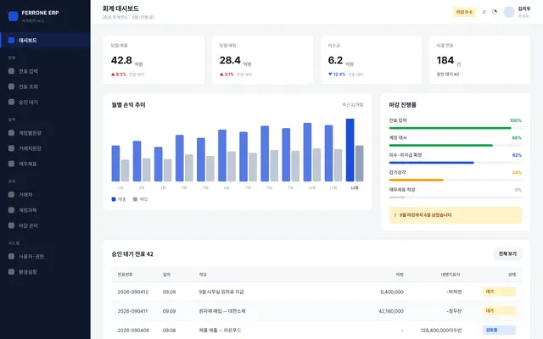Click the icon beside 사용자·권한
Viewport: 543px width, 339px height.
tap(11, 256)
